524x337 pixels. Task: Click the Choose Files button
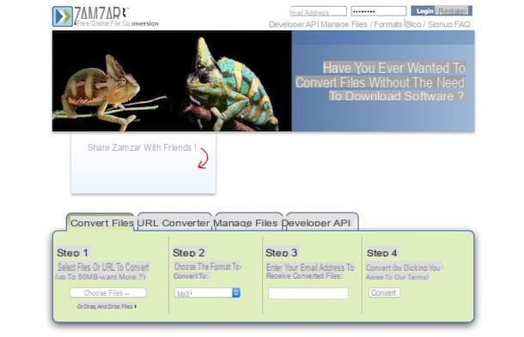point(108,293)
